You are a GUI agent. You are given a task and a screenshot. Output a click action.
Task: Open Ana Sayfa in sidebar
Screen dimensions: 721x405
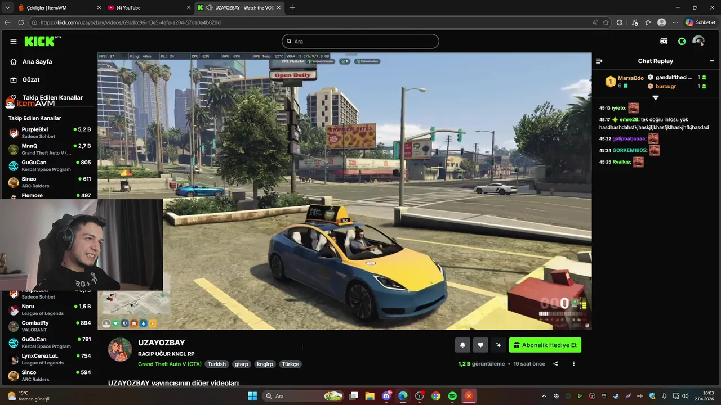point(37,61)
